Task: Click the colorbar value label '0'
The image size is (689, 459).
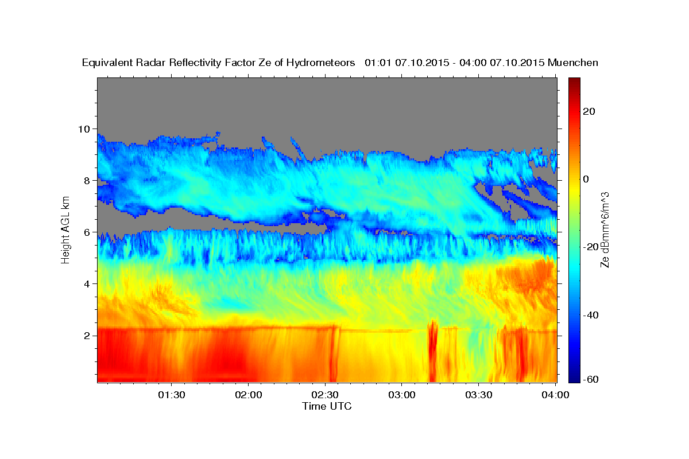Action: [586, 179]
